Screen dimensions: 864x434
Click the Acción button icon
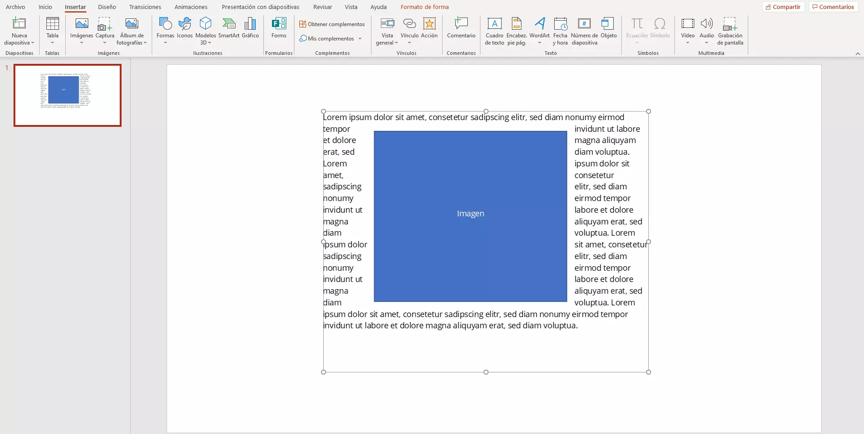(429, 23)
